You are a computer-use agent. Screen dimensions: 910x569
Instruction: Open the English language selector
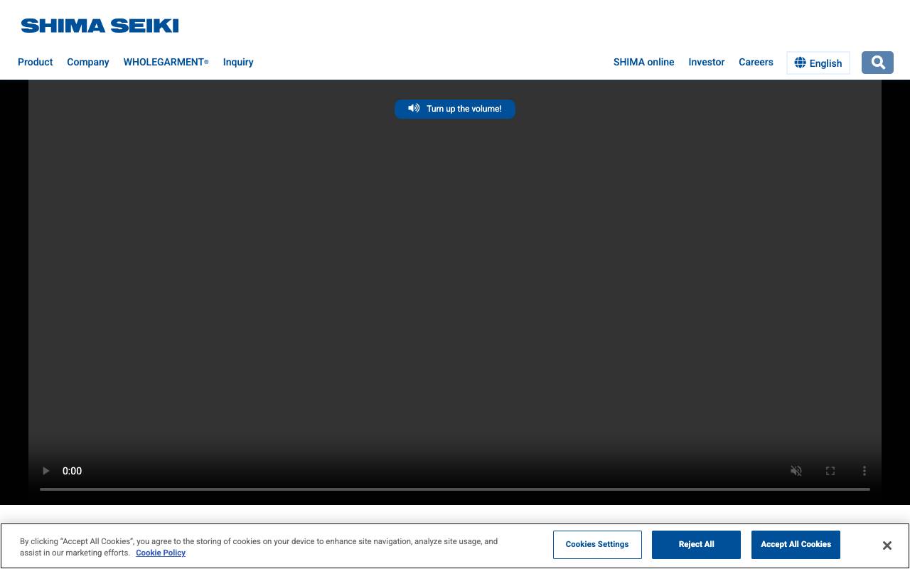pyautogui.click(x=818, y=63)
